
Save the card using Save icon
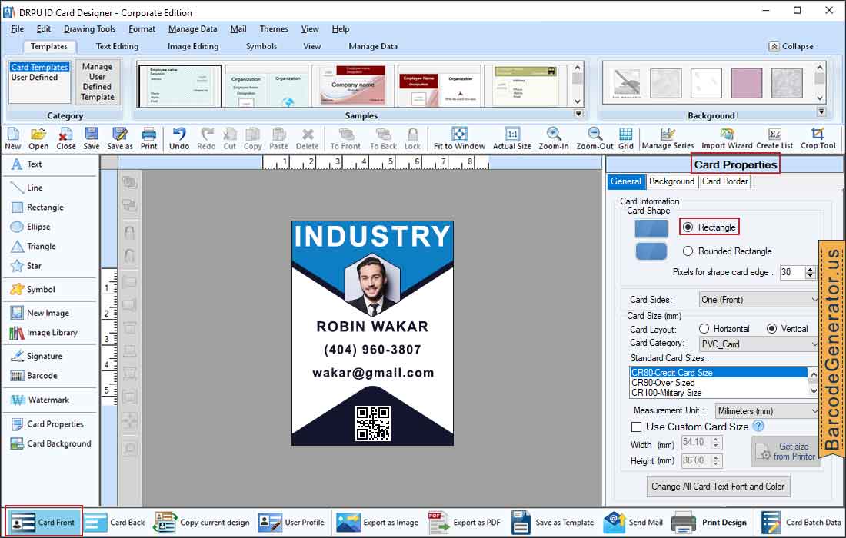pyautogui.click(x=92, y=138)
